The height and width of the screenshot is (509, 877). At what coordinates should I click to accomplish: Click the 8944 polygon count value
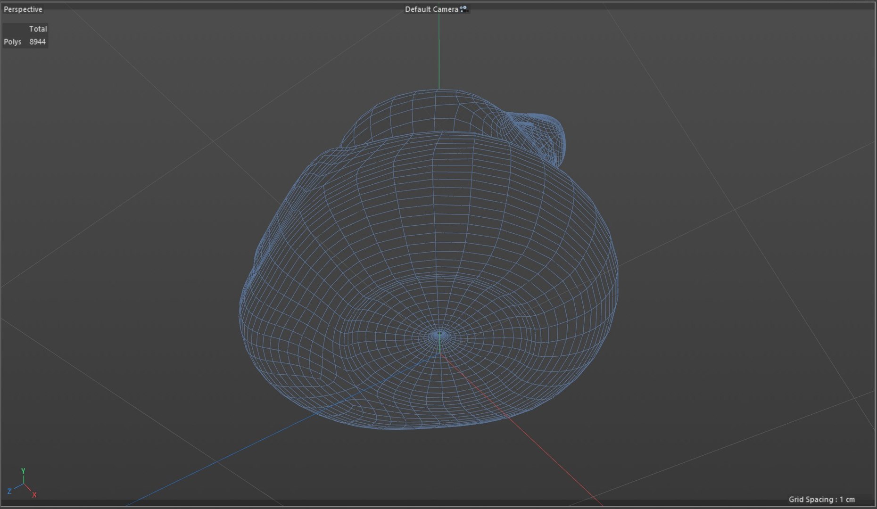[37, 42]
